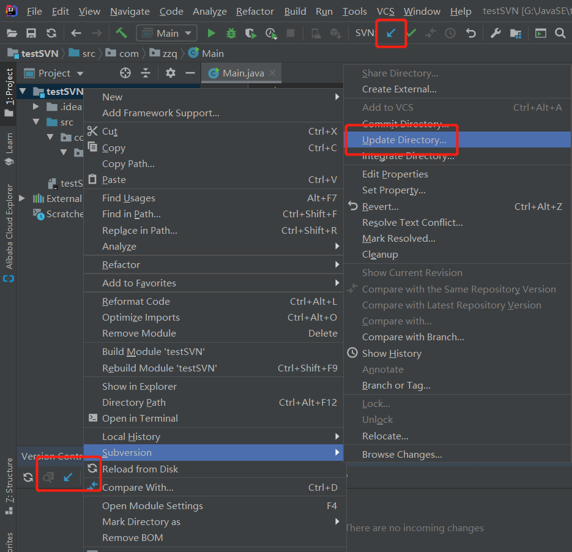Click the Profiler run icon
572x552 pixels.
coord(271,34)
